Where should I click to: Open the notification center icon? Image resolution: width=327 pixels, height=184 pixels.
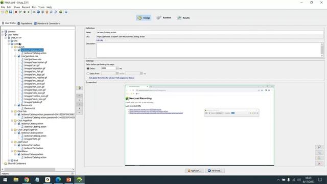320,179
